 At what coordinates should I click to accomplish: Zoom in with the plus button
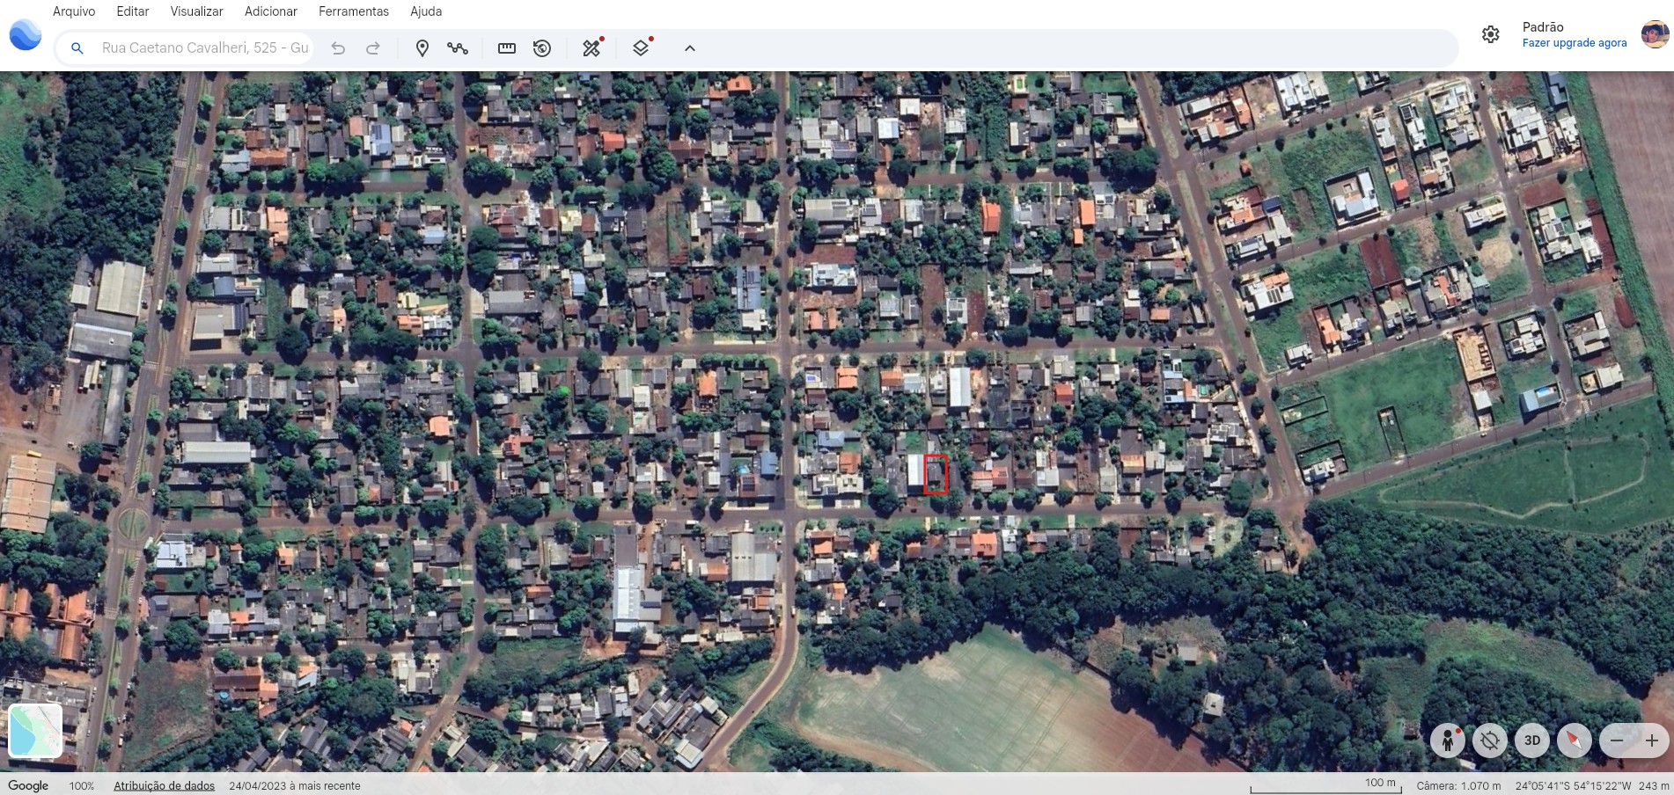(x=1651, y=740)
